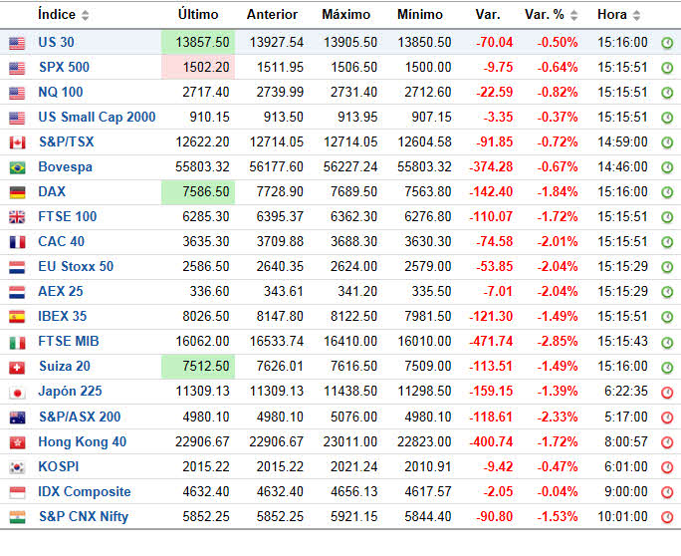Click the red clock icon in Hong Kong 40 row
Image resolution: width=681 pixels, height=556 pixels.
click(667, 441)
